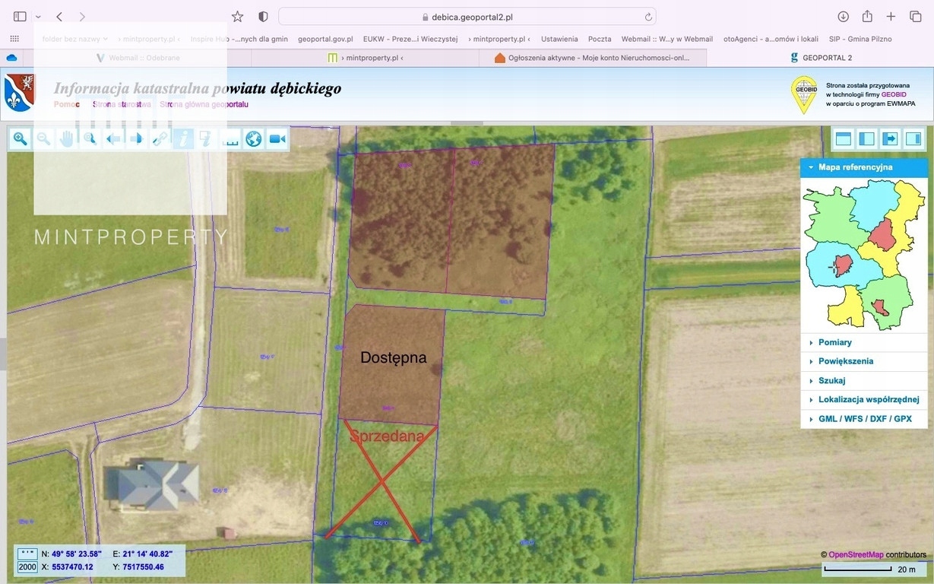
Task: Click the globe full-extent map icon
Action: (254, 138)
